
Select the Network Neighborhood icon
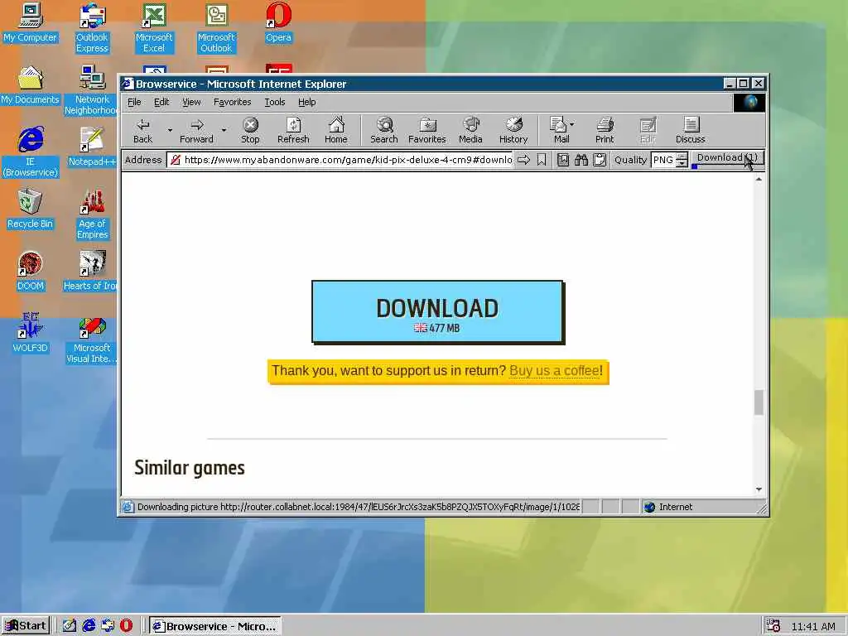point(91,90)
